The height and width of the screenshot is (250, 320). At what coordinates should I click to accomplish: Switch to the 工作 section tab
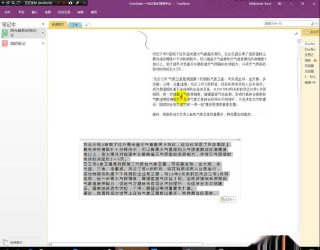click(x=75, y=25)
